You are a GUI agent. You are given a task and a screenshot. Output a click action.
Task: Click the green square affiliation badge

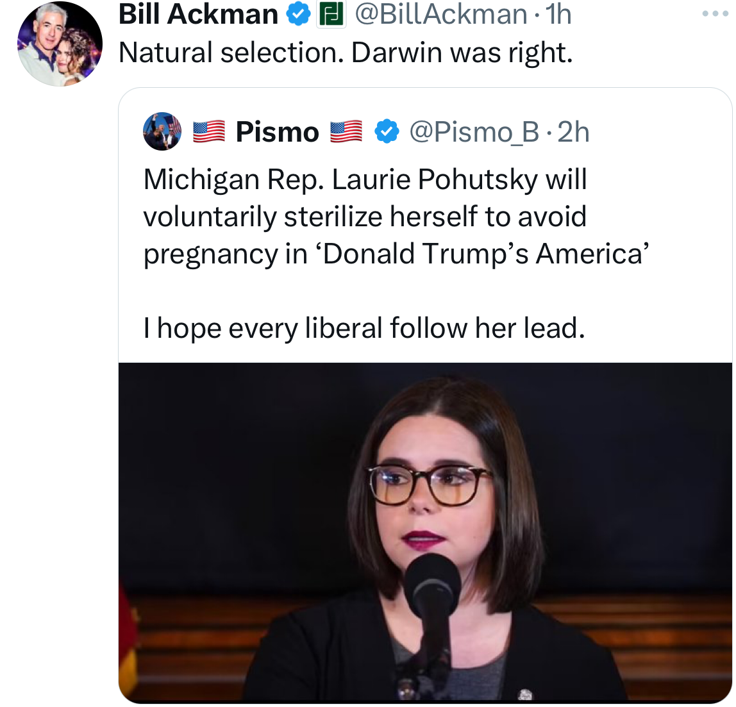332,14
